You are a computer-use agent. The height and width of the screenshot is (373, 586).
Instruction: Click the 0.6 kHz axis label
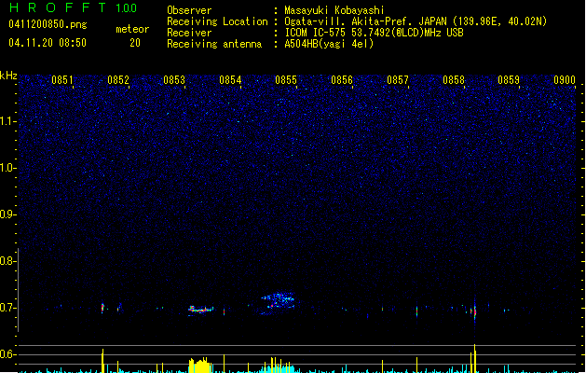[x=7, y=354]
